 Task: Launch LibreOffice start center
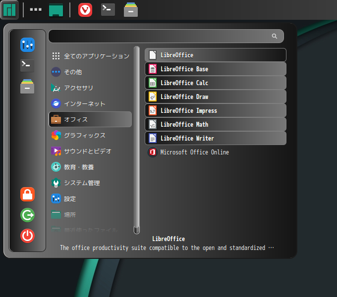216,55
